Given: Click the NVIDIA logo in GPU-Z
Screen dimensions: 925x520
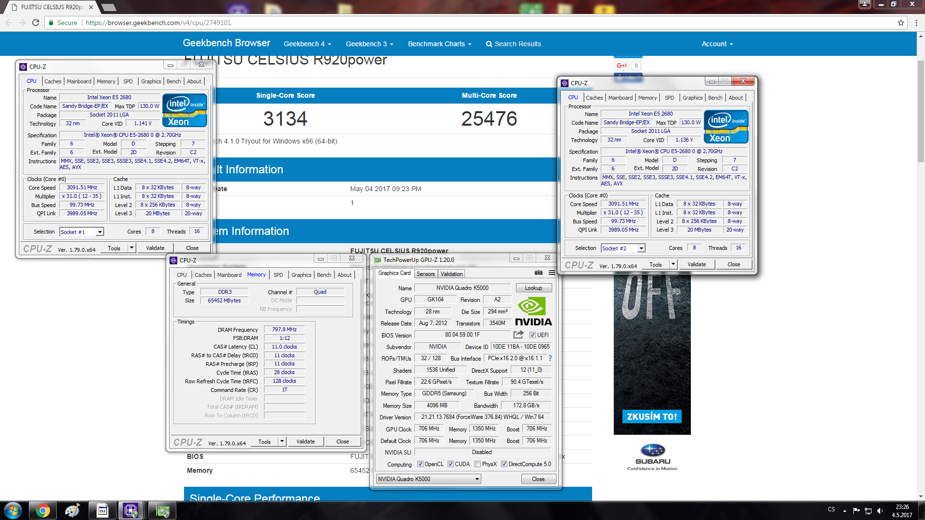Looking at the screenshot, I should pos(533,312).
